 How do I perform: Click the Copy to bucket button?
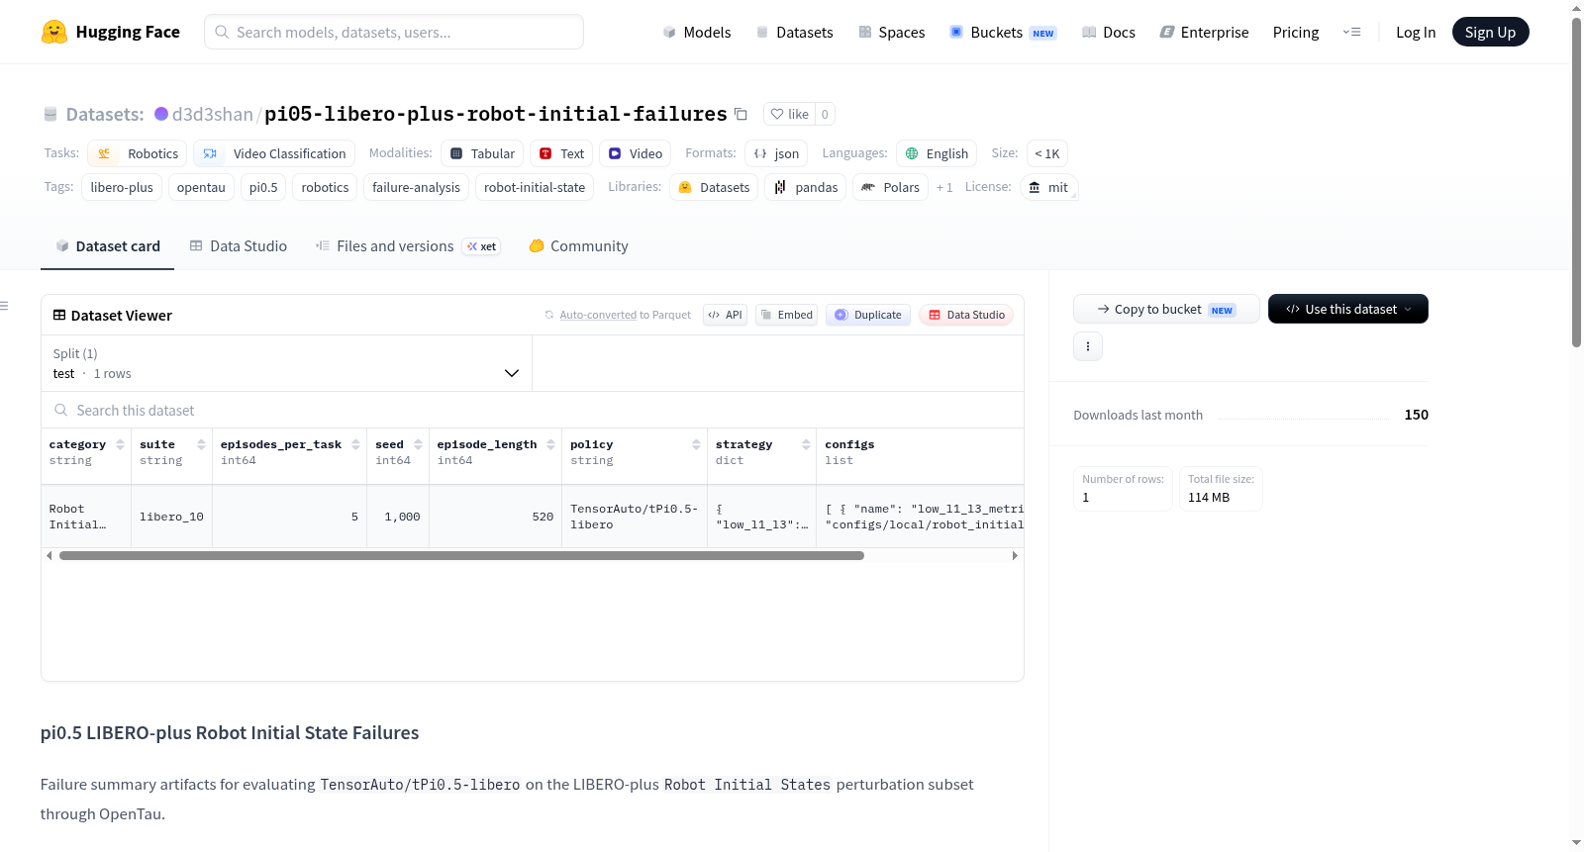click(x=1166, y=309)
